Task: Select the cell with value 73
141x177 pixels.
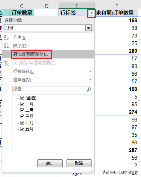Action: click(116, 36)
